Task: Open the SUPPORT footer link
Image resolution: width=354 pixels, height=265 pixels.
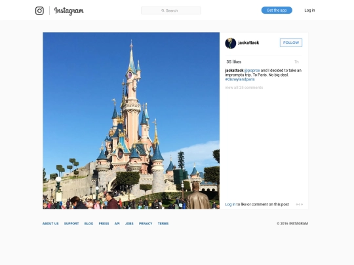Action: pyautogui.click(x=71, y=224)
